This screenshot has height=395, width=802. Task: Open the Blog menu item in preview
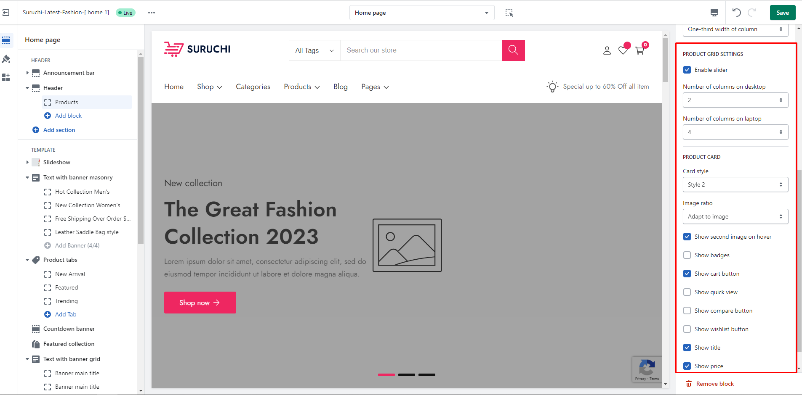click(x=340, y=87)
